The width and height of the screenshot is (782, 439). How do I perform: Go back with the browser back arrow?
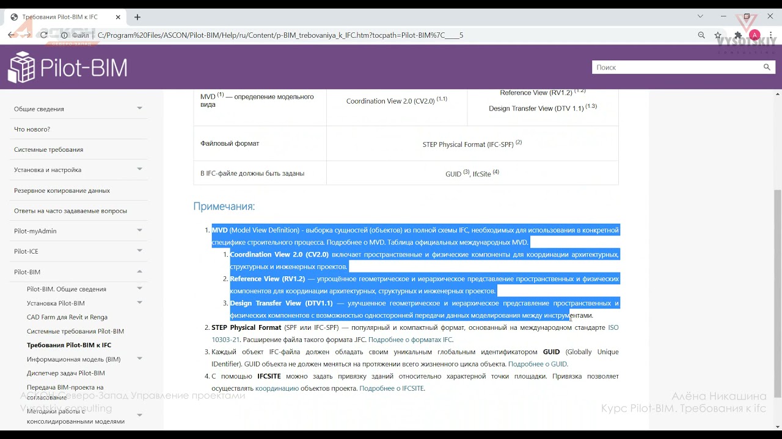pyautogui.click(x=12, y=35)
